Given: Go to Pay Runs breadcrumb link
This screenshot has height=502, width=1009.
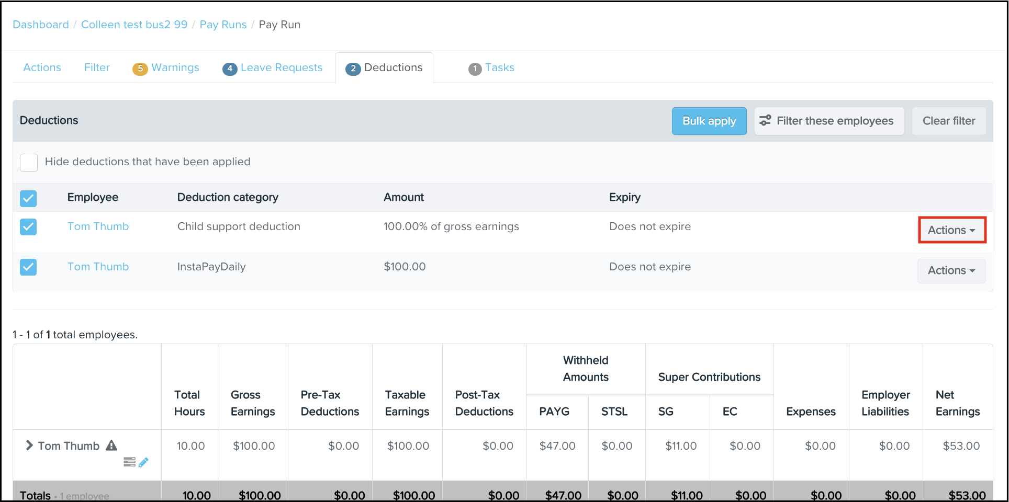Looking at the screenshot, I should tap(223, 25).
